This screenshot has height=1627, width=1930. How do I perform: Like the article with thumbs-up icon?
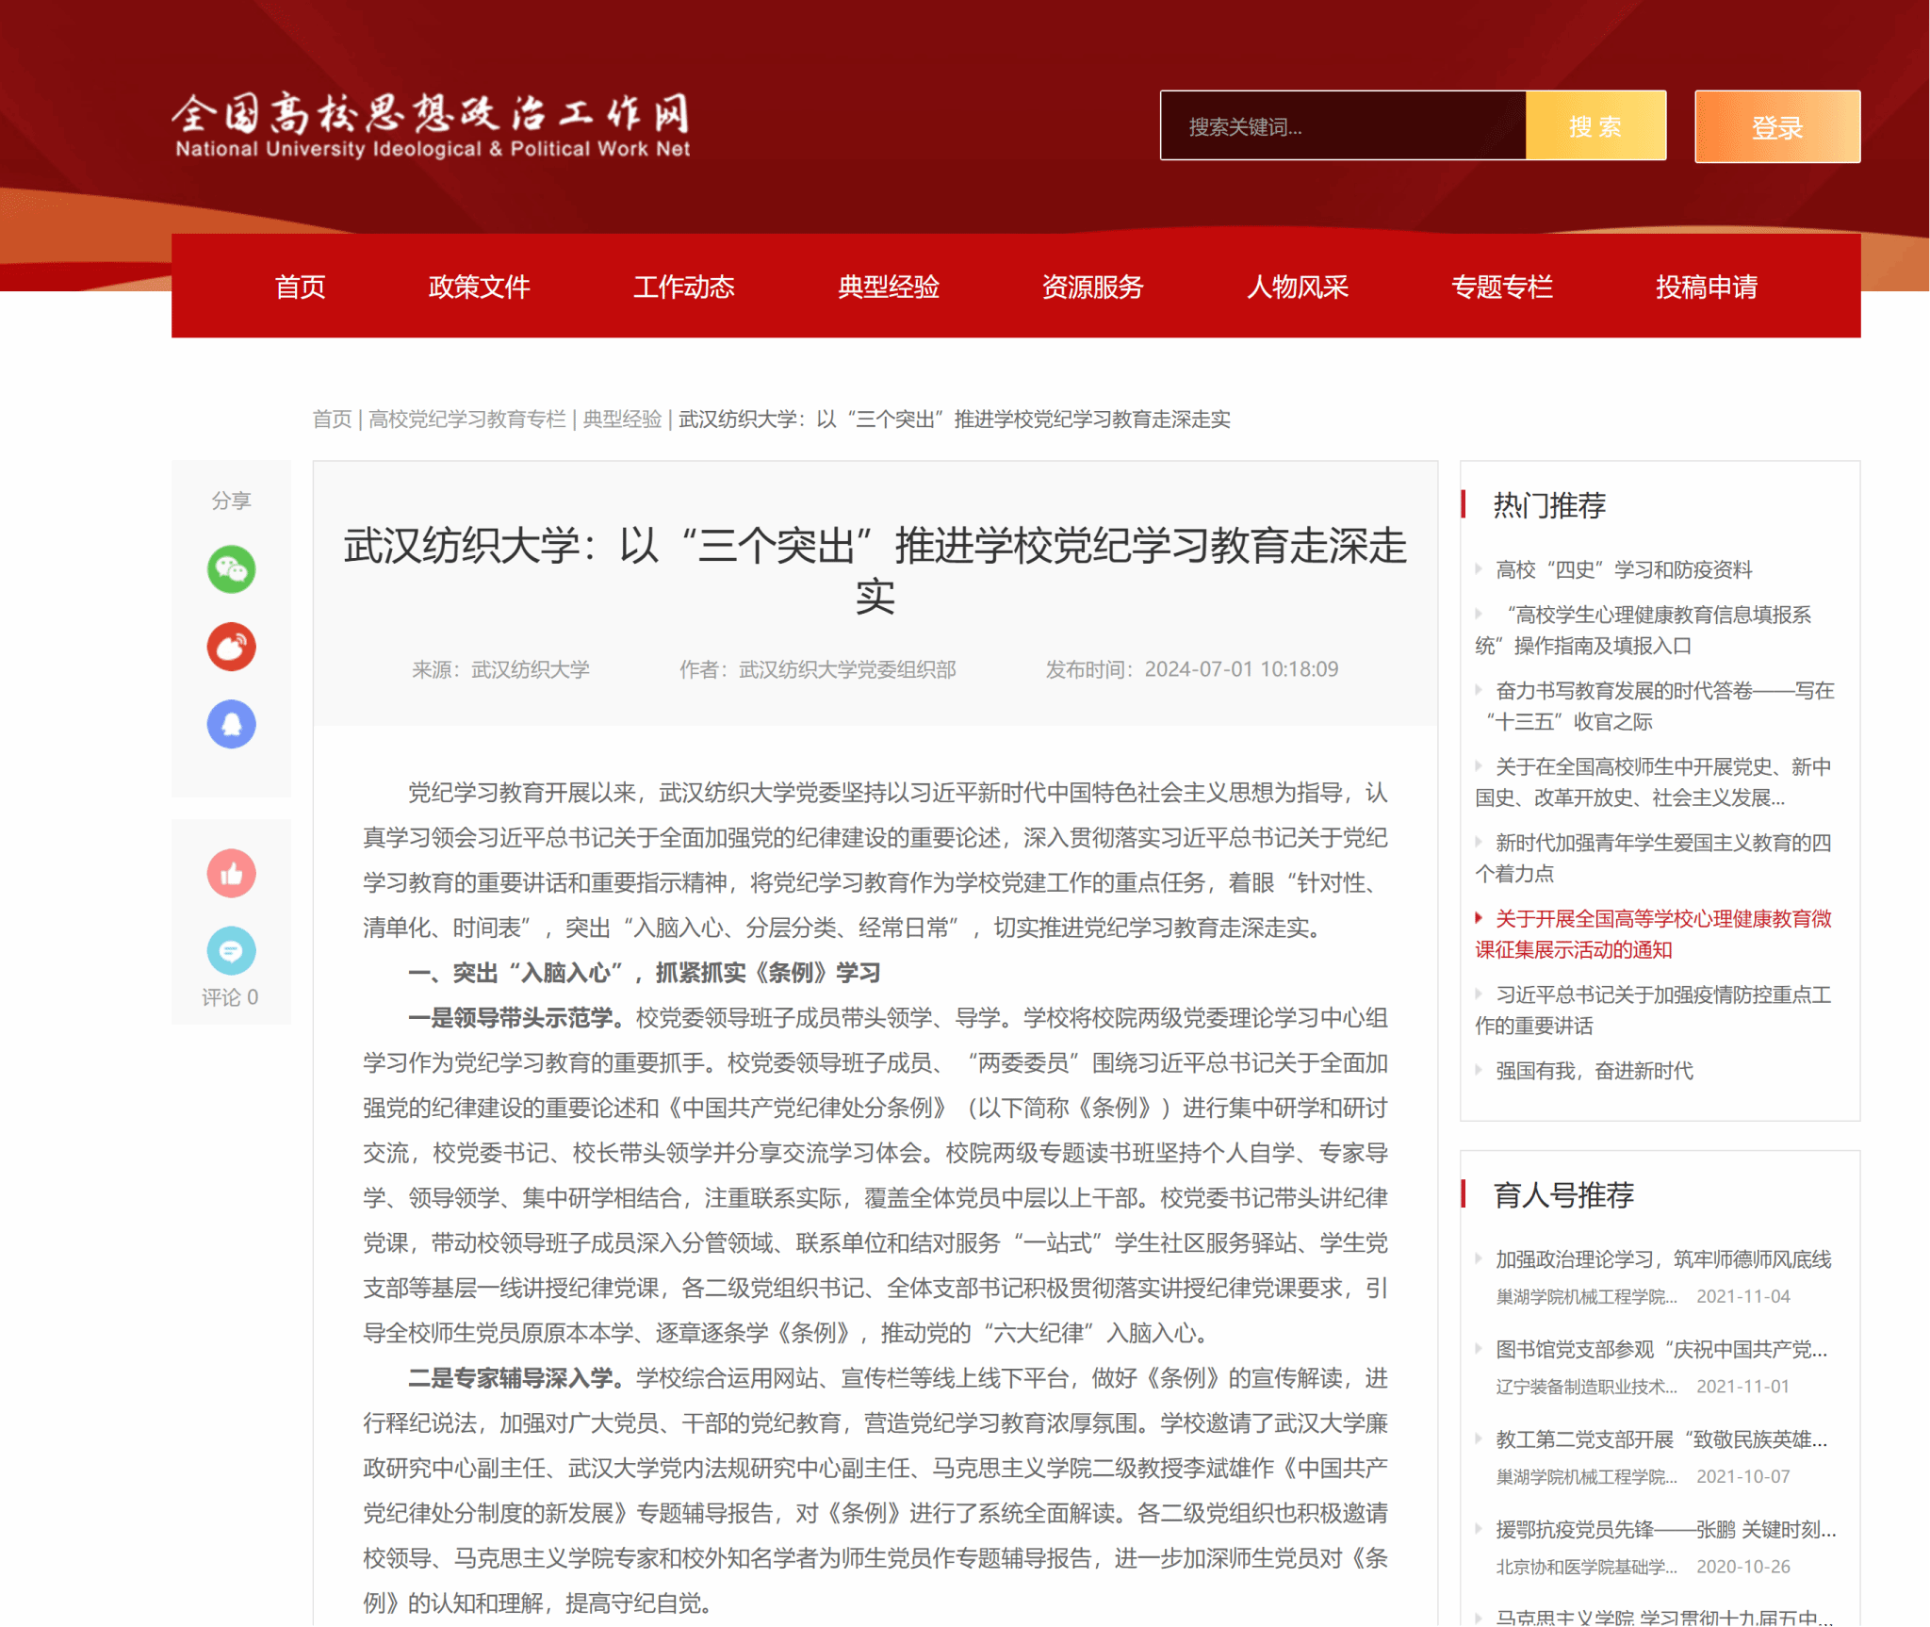tap(231, 873)
